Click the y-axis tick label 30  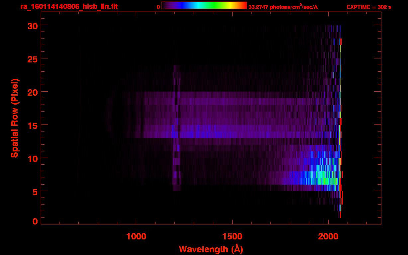[32, 26]
